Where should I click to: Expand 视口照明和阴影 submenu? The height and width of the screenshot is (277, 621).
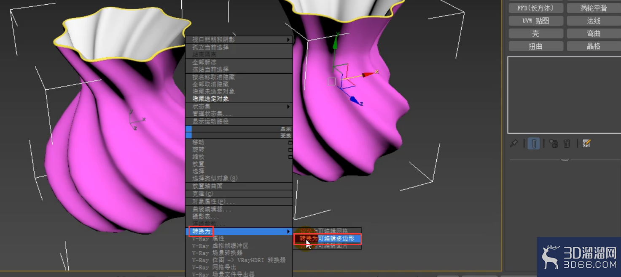point(239,40)
